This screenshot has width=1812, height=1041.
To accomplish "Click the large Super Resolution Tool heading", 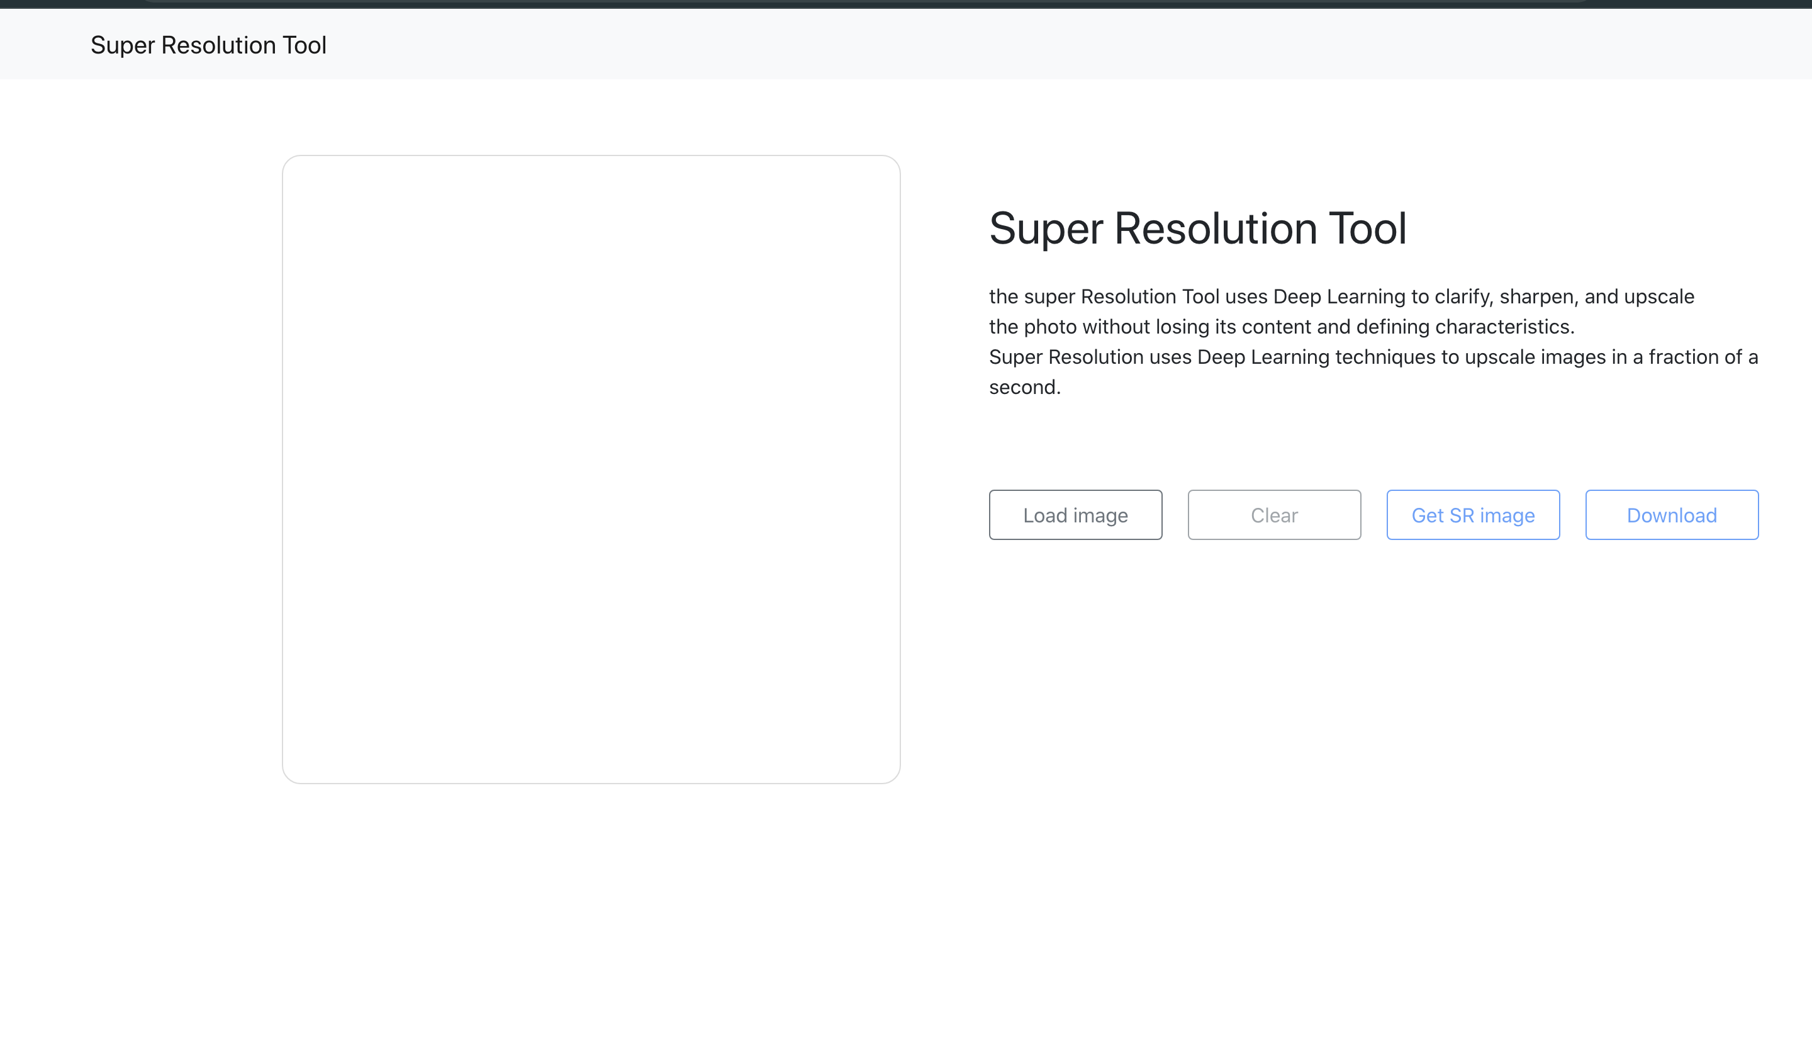I will click(1197, 229).
